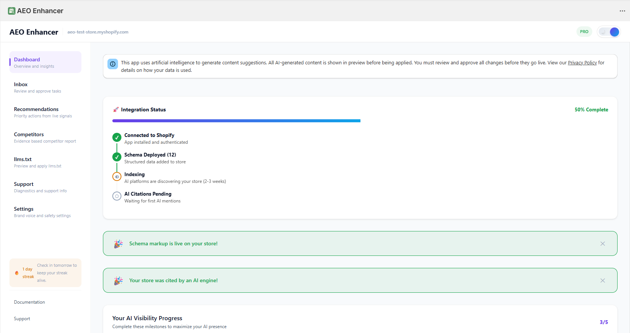Click the rocket icon beside Integration Status
Image resolution: width=630 pixels, height=333 pixels.
tap(116, 109)
